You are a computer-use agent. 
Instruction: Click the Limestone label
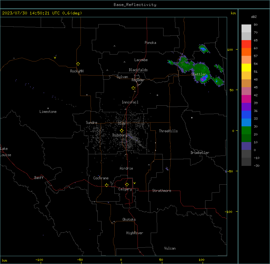coord(48,112)
